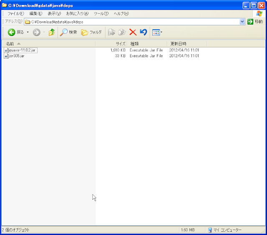
Task: Open the Back button history dropdown arrow
Action: [28, 32]
